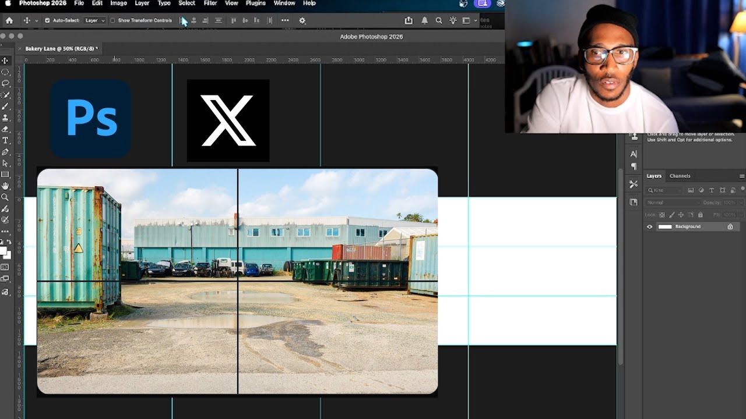This screenshot has height=419, width=746.
Task: Enable Show Transform Controls checkbox
Action: click(x=112, y=20)
